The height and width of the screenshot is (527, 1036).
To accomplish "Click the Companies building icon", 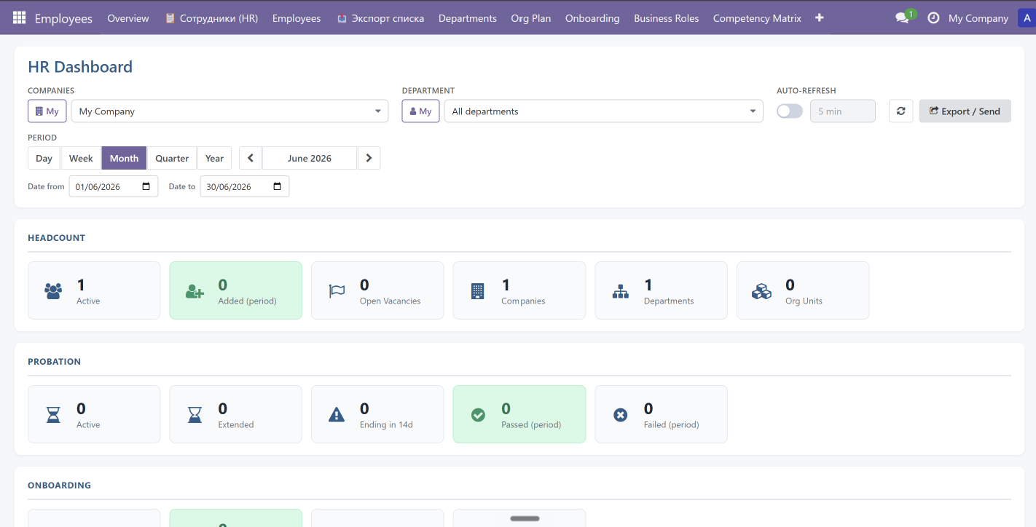I will pos(477,291).
